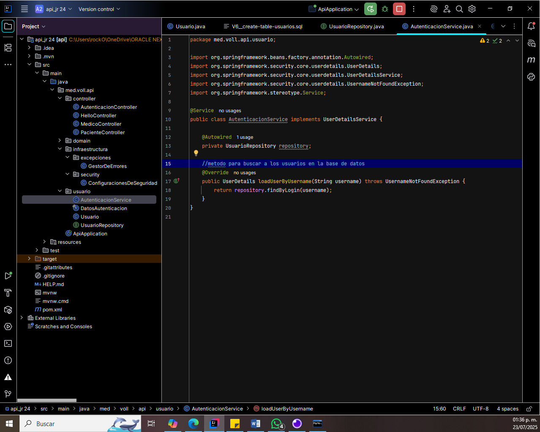The height and width of the screenshot is (432, 540).
Task: Open the main hamburger menu
Action: coord(25,9)
